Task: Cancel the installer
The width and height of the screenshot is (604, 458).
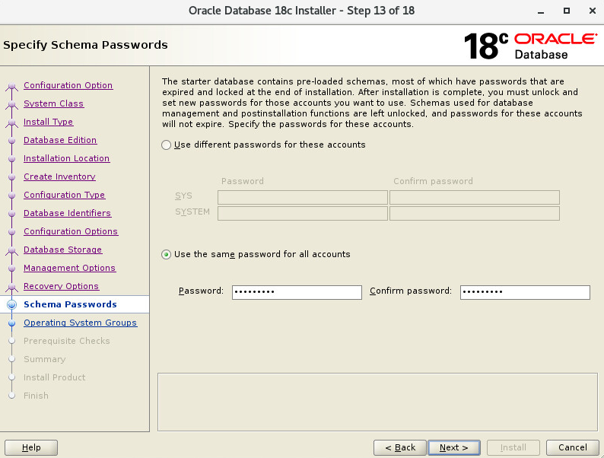Action: pos(572,447)
